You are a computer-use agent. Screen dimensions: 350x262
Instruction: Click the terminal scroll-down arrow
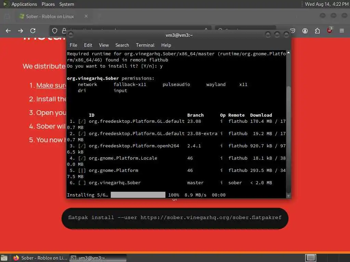[x=288, y=196]
